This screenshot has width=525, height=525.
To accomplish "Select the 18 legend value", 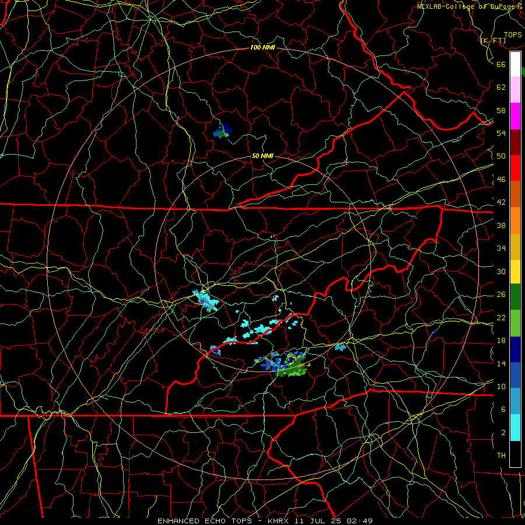I will point(501,341).
